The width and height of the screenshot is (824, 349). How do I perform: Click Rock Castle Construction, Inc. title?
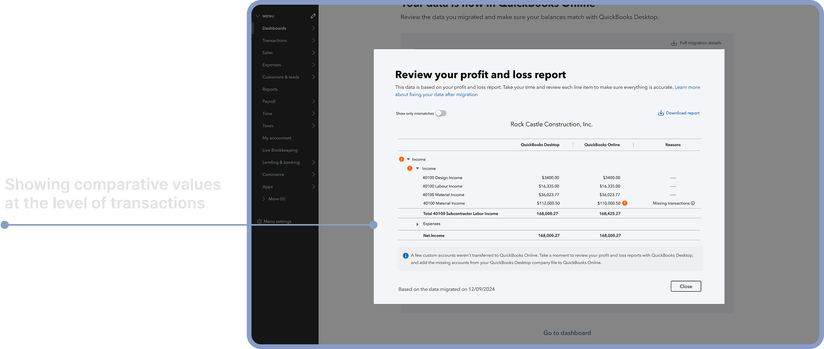pyautogui.click(x=551, y=124)
